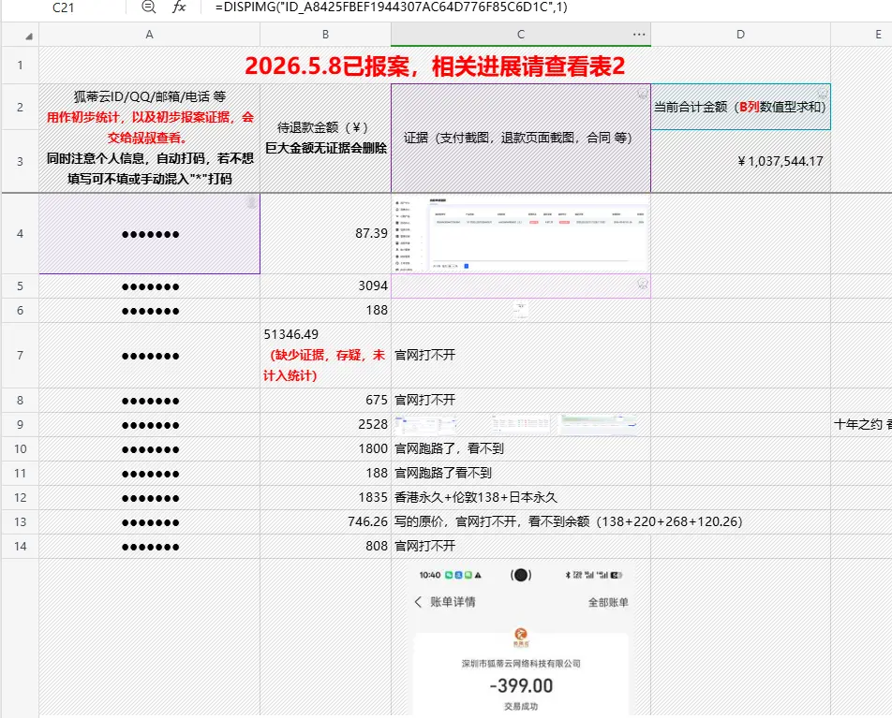
Task: Click the total ¥1,037,544.17 cell
Action: pyautogui.click(x=740, y=161)
